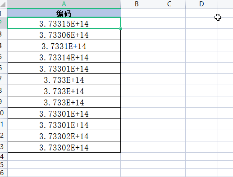Image resolution: width=233 pixels, height=177 pixels.
Task: Click empty column C cell beside 编码 row
Action: tap(169, 13)
